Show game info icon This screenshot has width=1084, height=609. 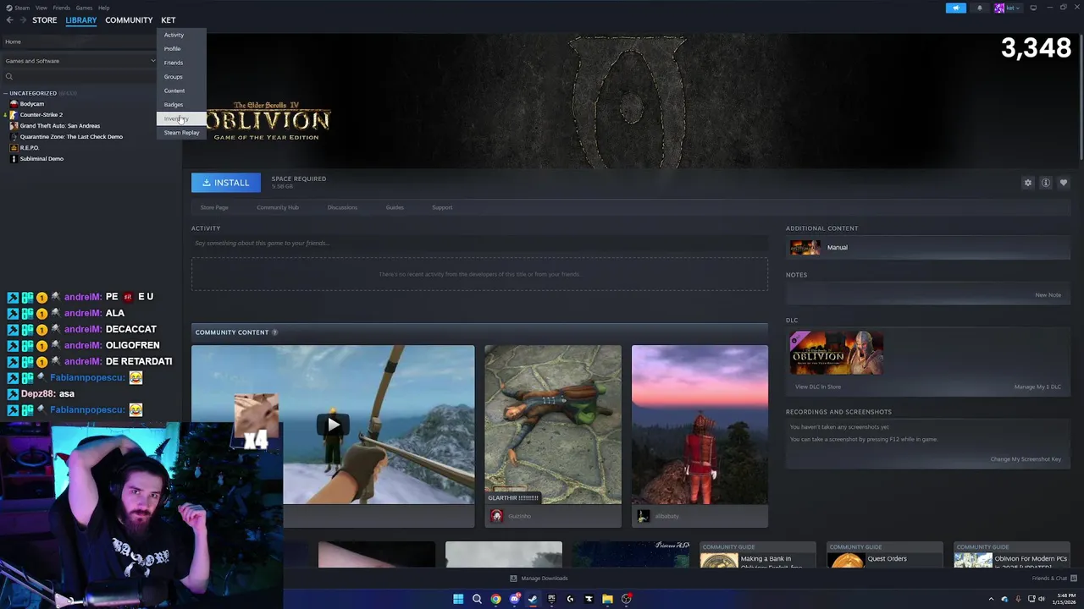pos(1046,183)
